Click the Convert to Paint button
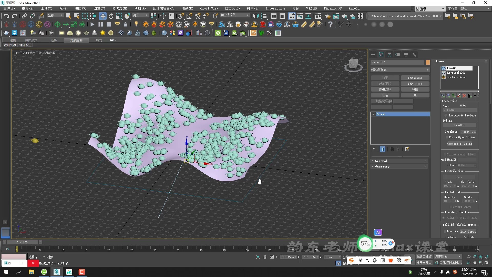 click(x=459, y=144)
